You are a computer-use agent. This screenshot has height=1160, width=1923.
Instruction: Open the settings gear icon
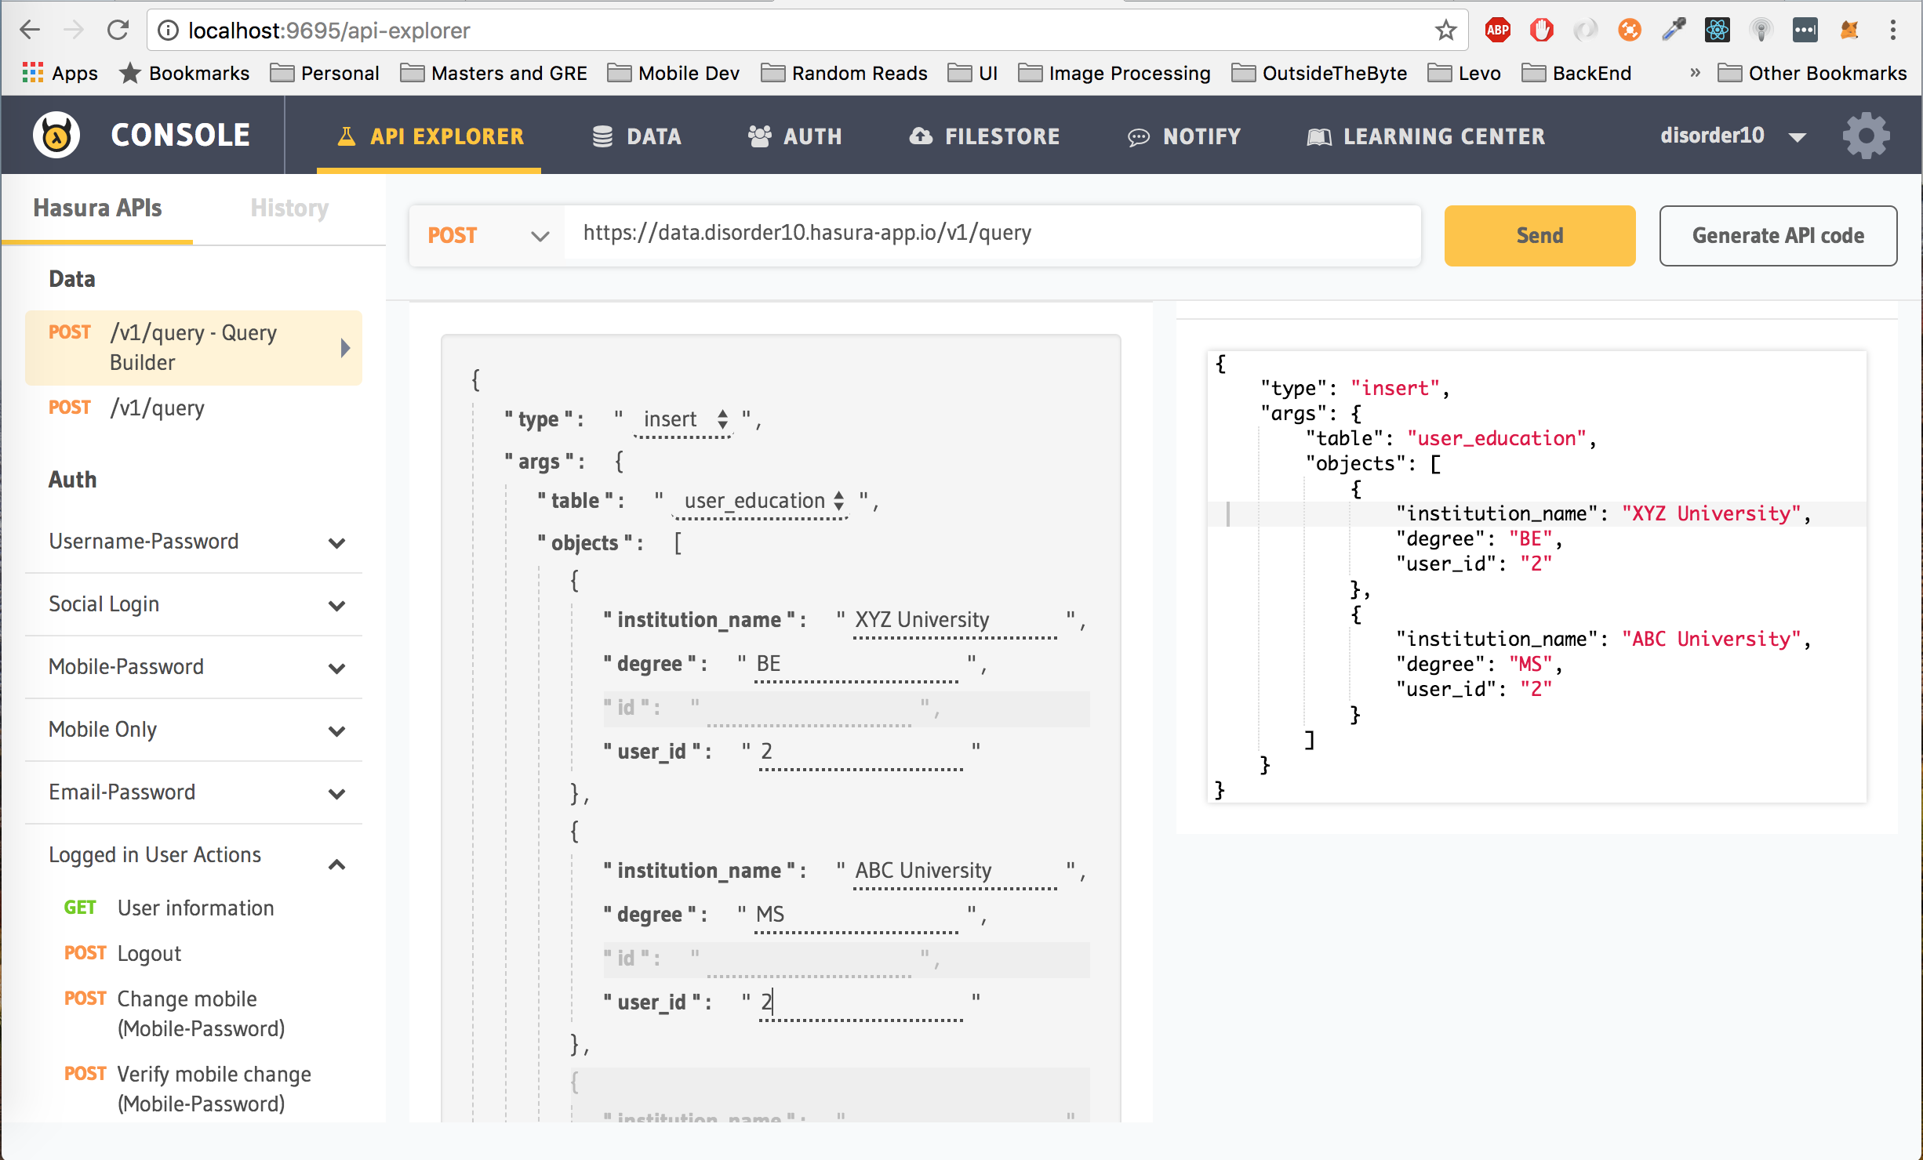1866,136
